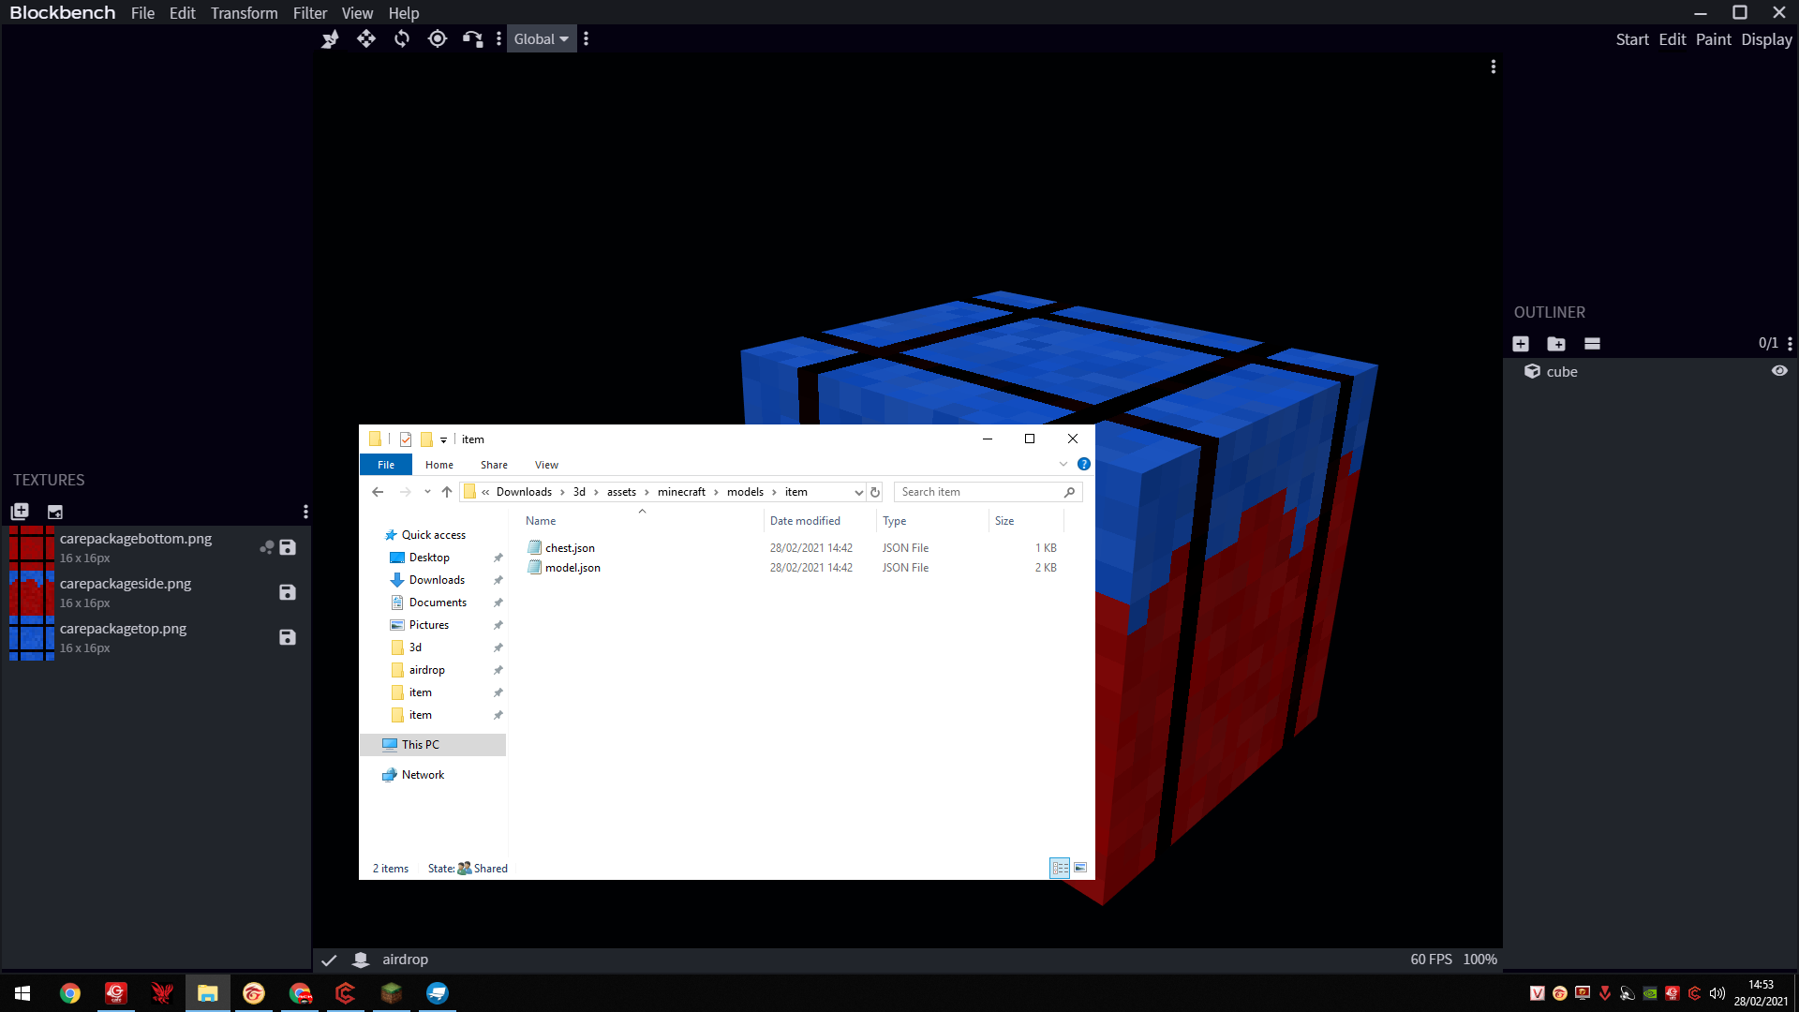Switch Explorer to large icons view

(1080, 868)
